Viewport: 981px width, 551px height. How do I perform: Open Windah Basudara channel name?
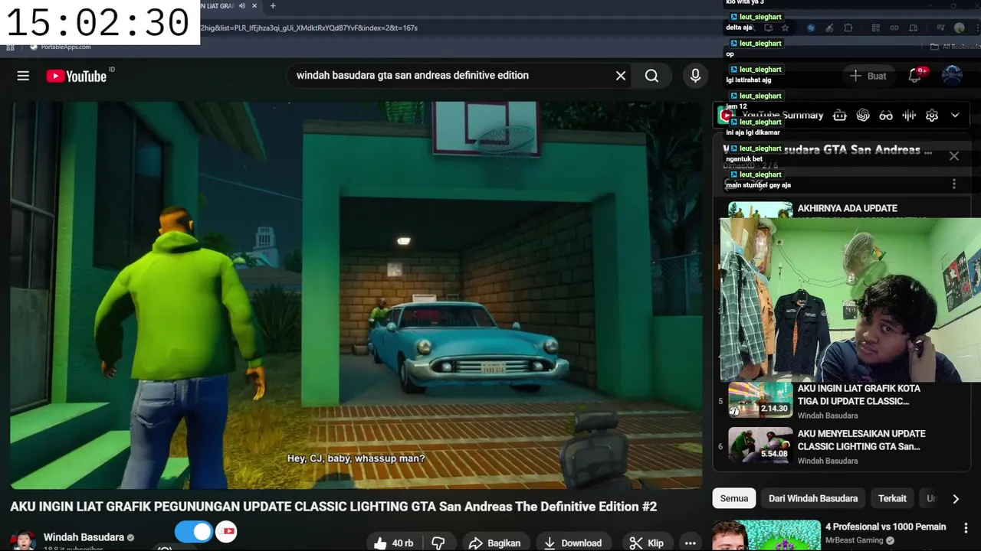pyautogui.click(x=84, y=537)
